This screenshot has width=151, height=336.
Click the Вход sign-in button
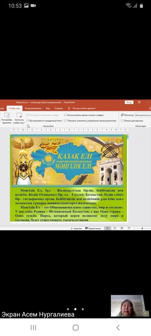click(129, 102)
